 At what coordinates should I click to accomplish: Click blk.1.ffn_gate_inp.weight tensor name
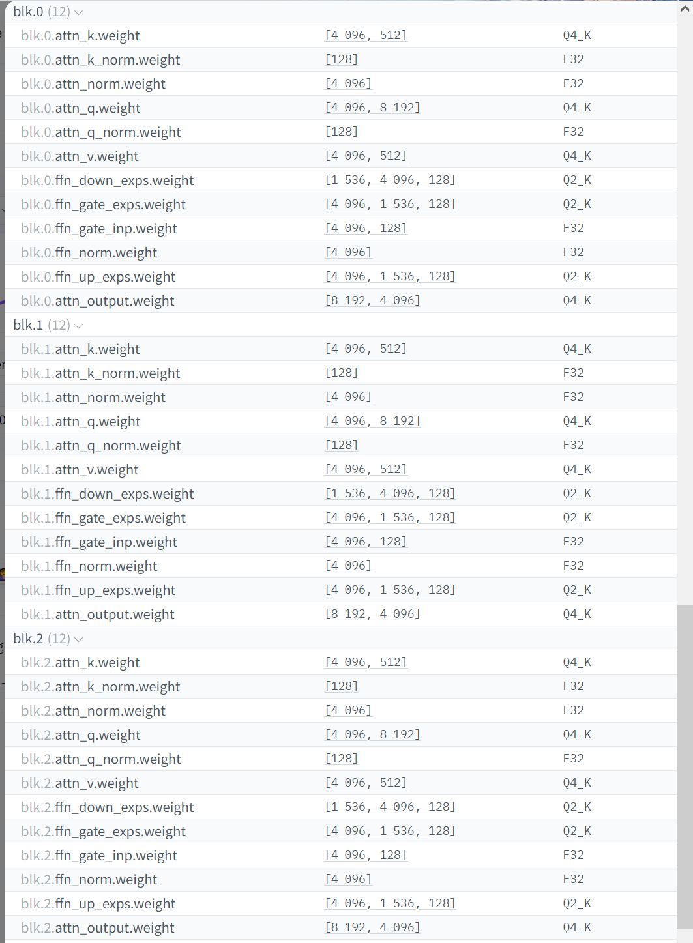(99, 542)
